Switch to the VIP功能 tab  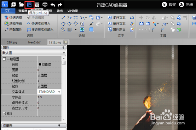click(73, 11)
